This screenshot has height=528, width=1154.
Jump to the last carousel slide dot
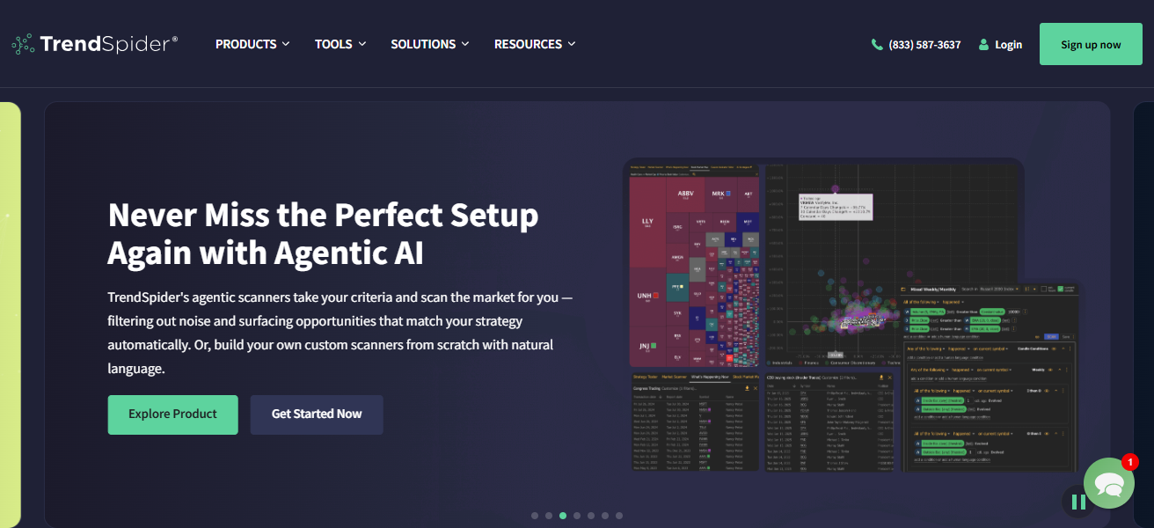point(619,516)
